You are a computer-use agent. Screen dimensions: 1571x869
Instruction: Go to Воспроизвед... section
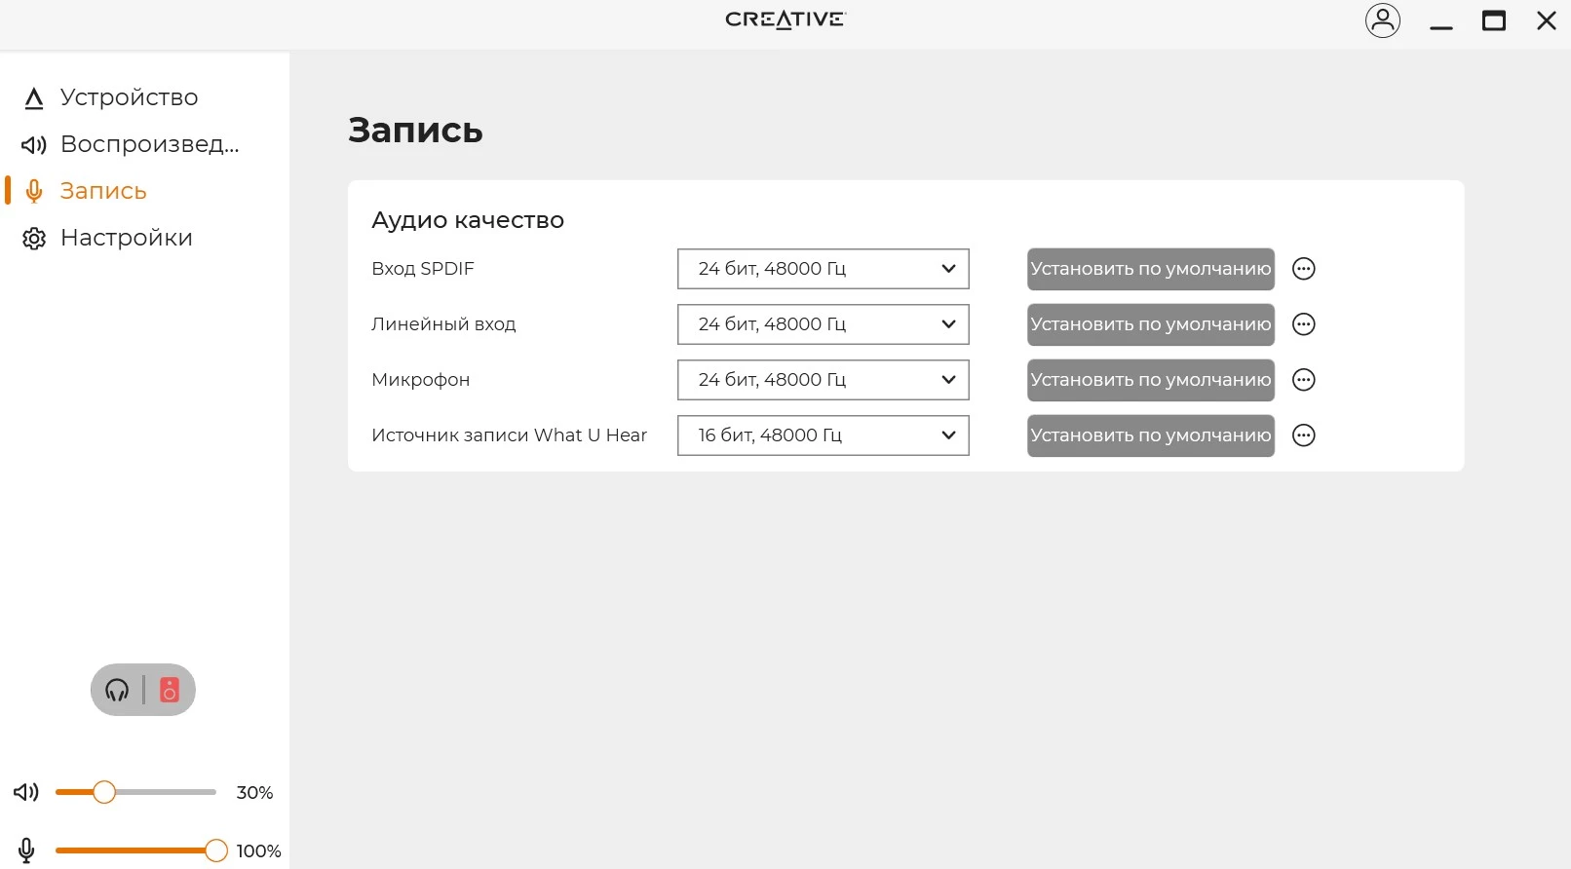149,144
